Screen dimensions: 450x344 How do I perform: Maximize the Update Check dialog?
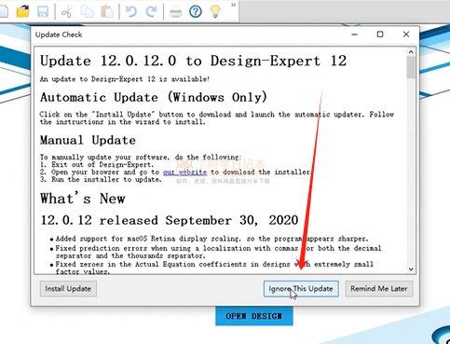tap(380, 34)
